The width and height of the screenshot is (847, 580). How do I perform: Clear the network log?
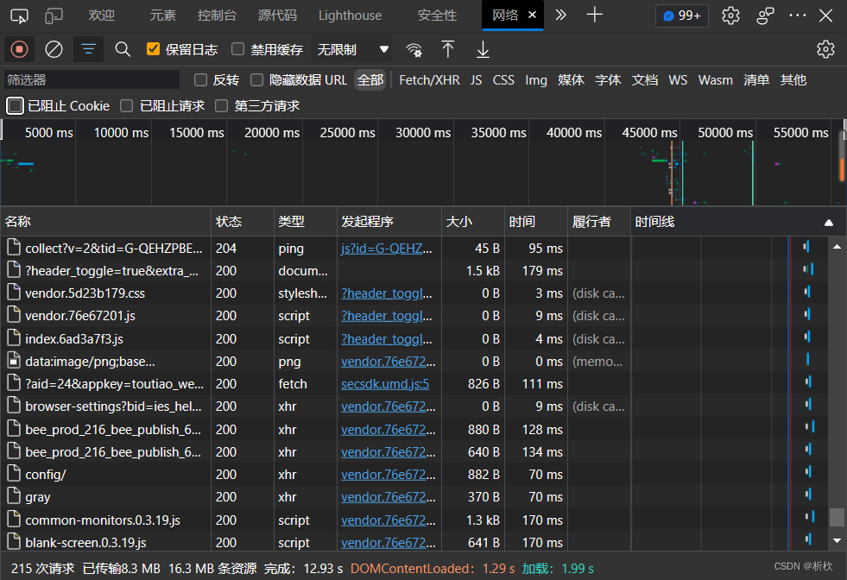[54, 50]
